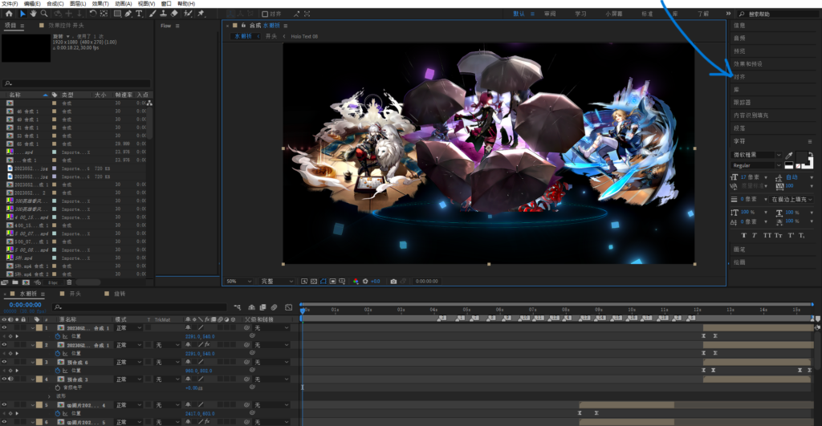Click the snapshot camera icon below the viewer
Screen dimensions: 822x426
point(393,282)
